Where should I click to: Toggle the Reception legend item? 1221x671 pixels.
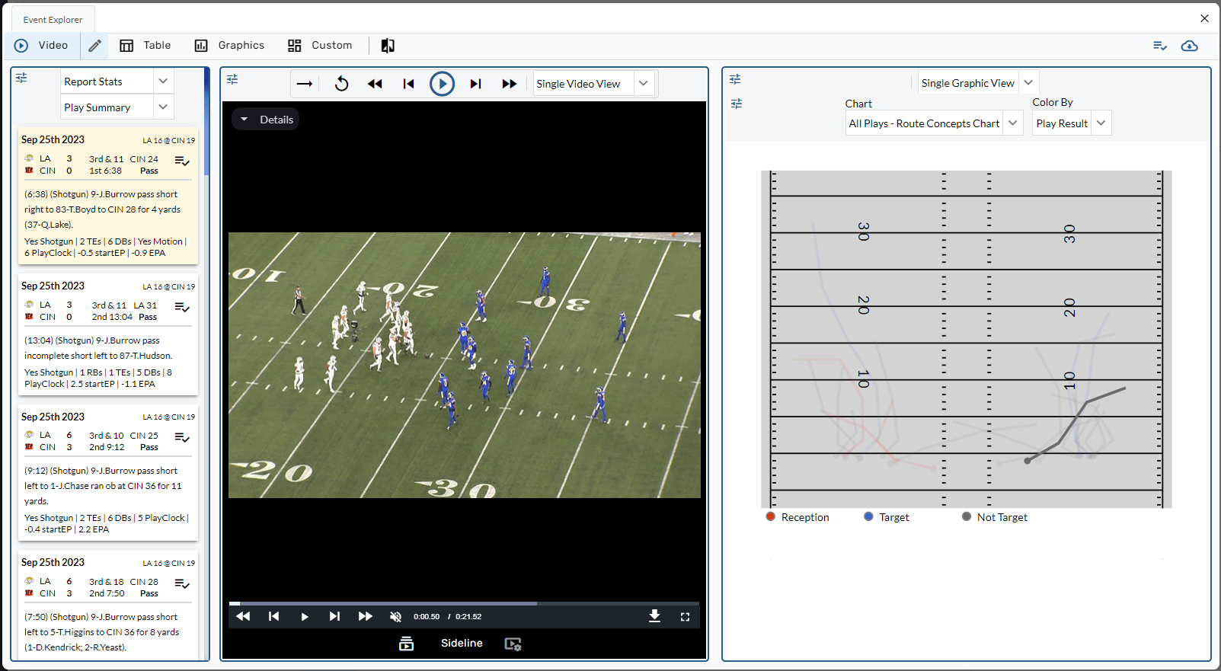pyautogui.click(x=797, y=517)
